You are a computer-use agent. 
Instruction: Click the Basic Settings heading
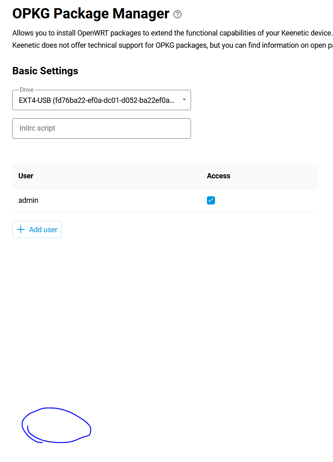tap(45, 71)
